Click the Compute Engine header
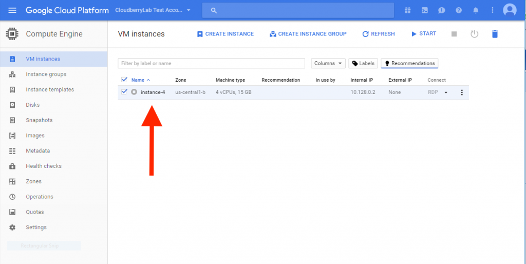The width and height of the screenshot is (526, 264). (54, 34)
